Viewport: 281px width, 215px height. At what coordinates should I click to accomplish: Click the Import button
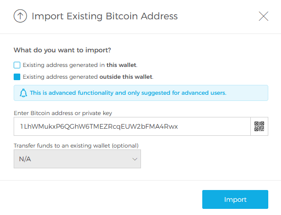(x=235, y=199)
